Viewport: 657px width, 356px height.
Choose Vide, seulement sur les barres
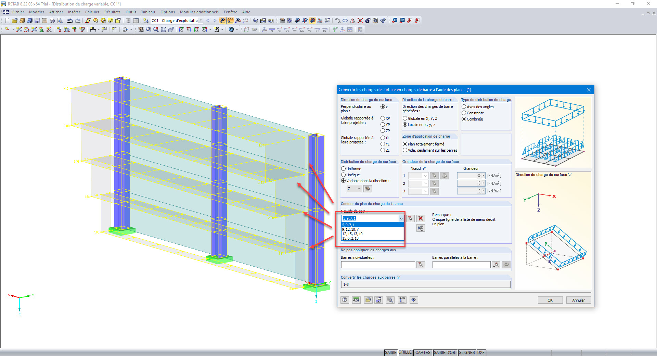pyautogui.click(x=405, y=150)
